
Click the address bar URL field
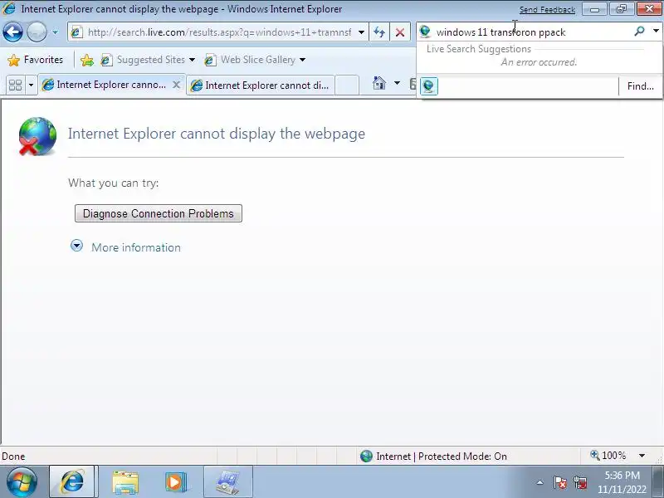click(x=219, y=32)
